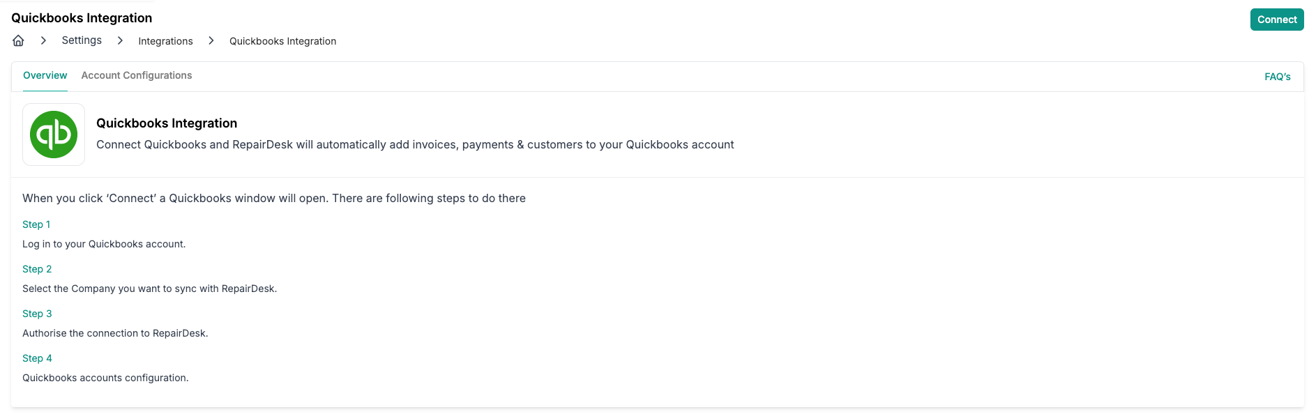This screenshot has width=1309, height=414.
Task: Click the green Quickbooks logo
Action: 54,135
